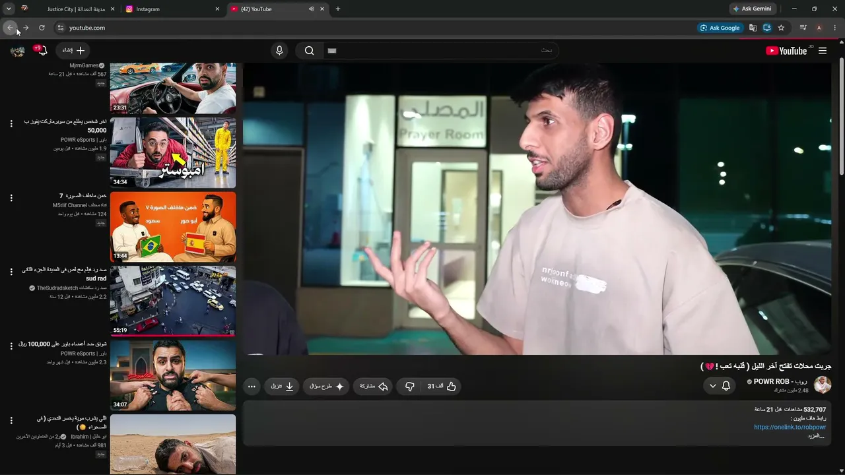Close the Justice City tab
Image resolution: width=845 pixels, height=475 pixels.
tap(112, 9)
